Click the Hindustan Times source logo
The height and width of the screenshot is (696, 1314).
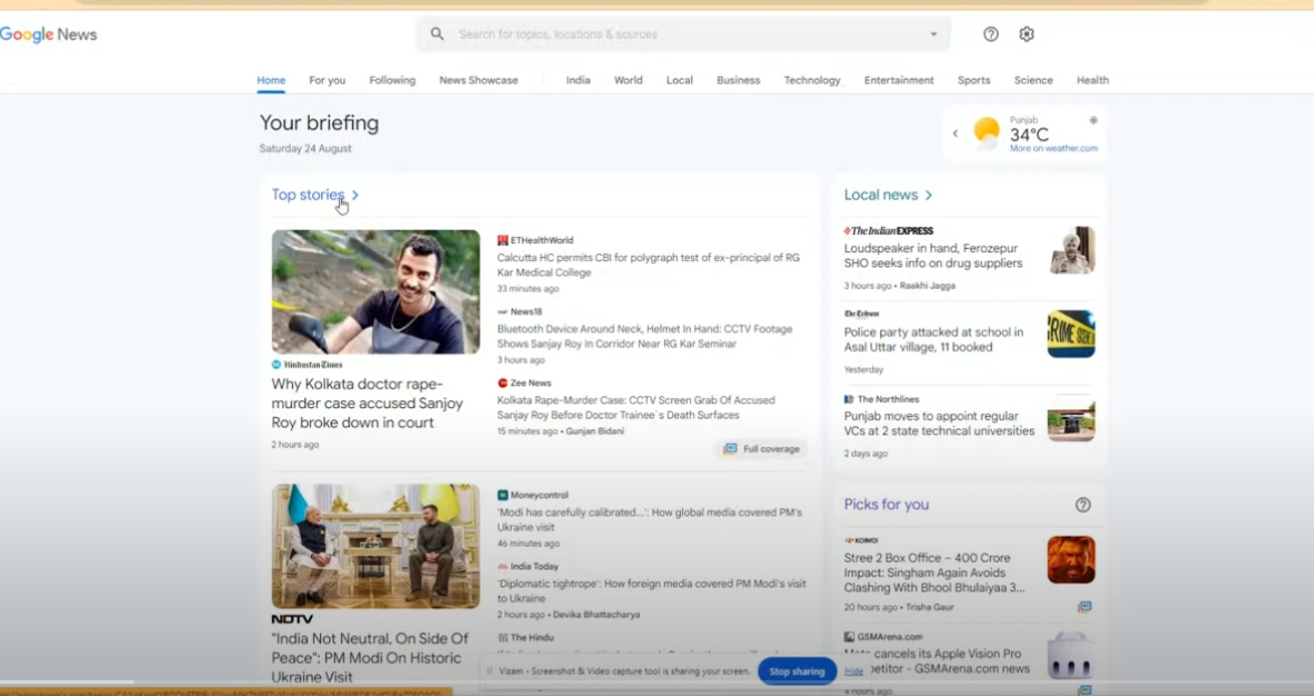tap(307, 364)
